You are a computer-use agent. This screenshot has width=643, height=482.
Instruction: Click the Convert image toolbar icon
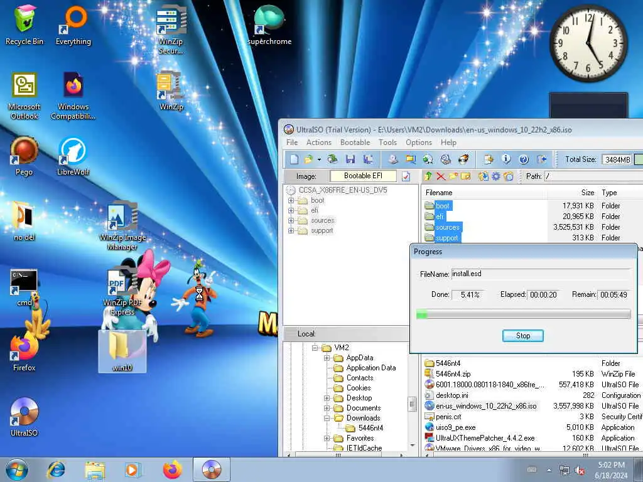pos(428,159)
